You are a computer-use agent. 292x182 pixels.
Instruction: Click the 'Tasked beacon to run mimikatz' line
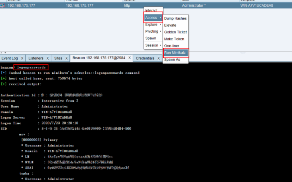74,73
